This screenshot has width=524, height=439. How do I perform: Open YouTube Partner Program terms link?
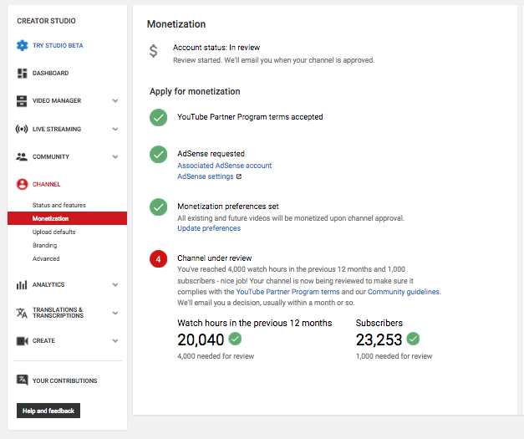coord(287,292)
